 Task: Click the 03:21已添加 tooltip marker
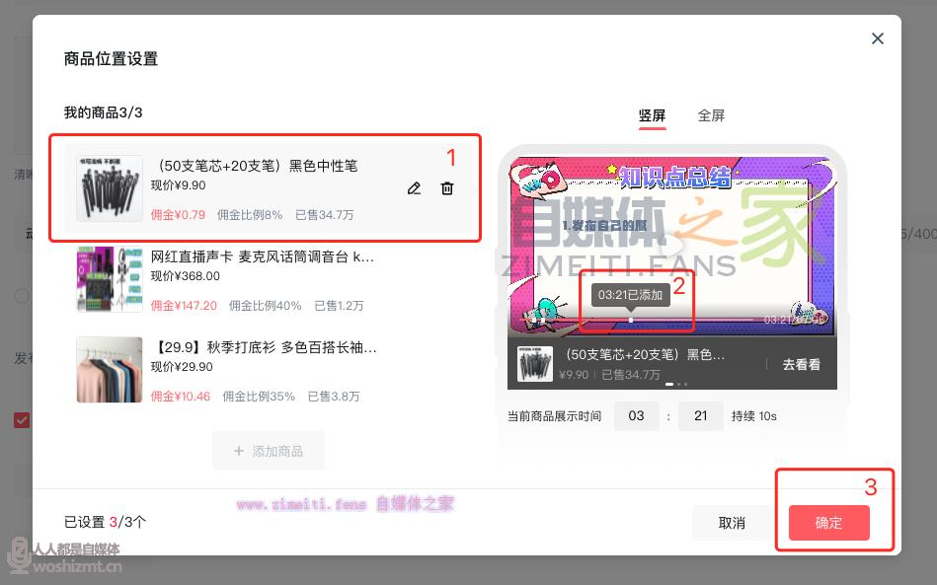pyautogui.click(x=631, y=295)
